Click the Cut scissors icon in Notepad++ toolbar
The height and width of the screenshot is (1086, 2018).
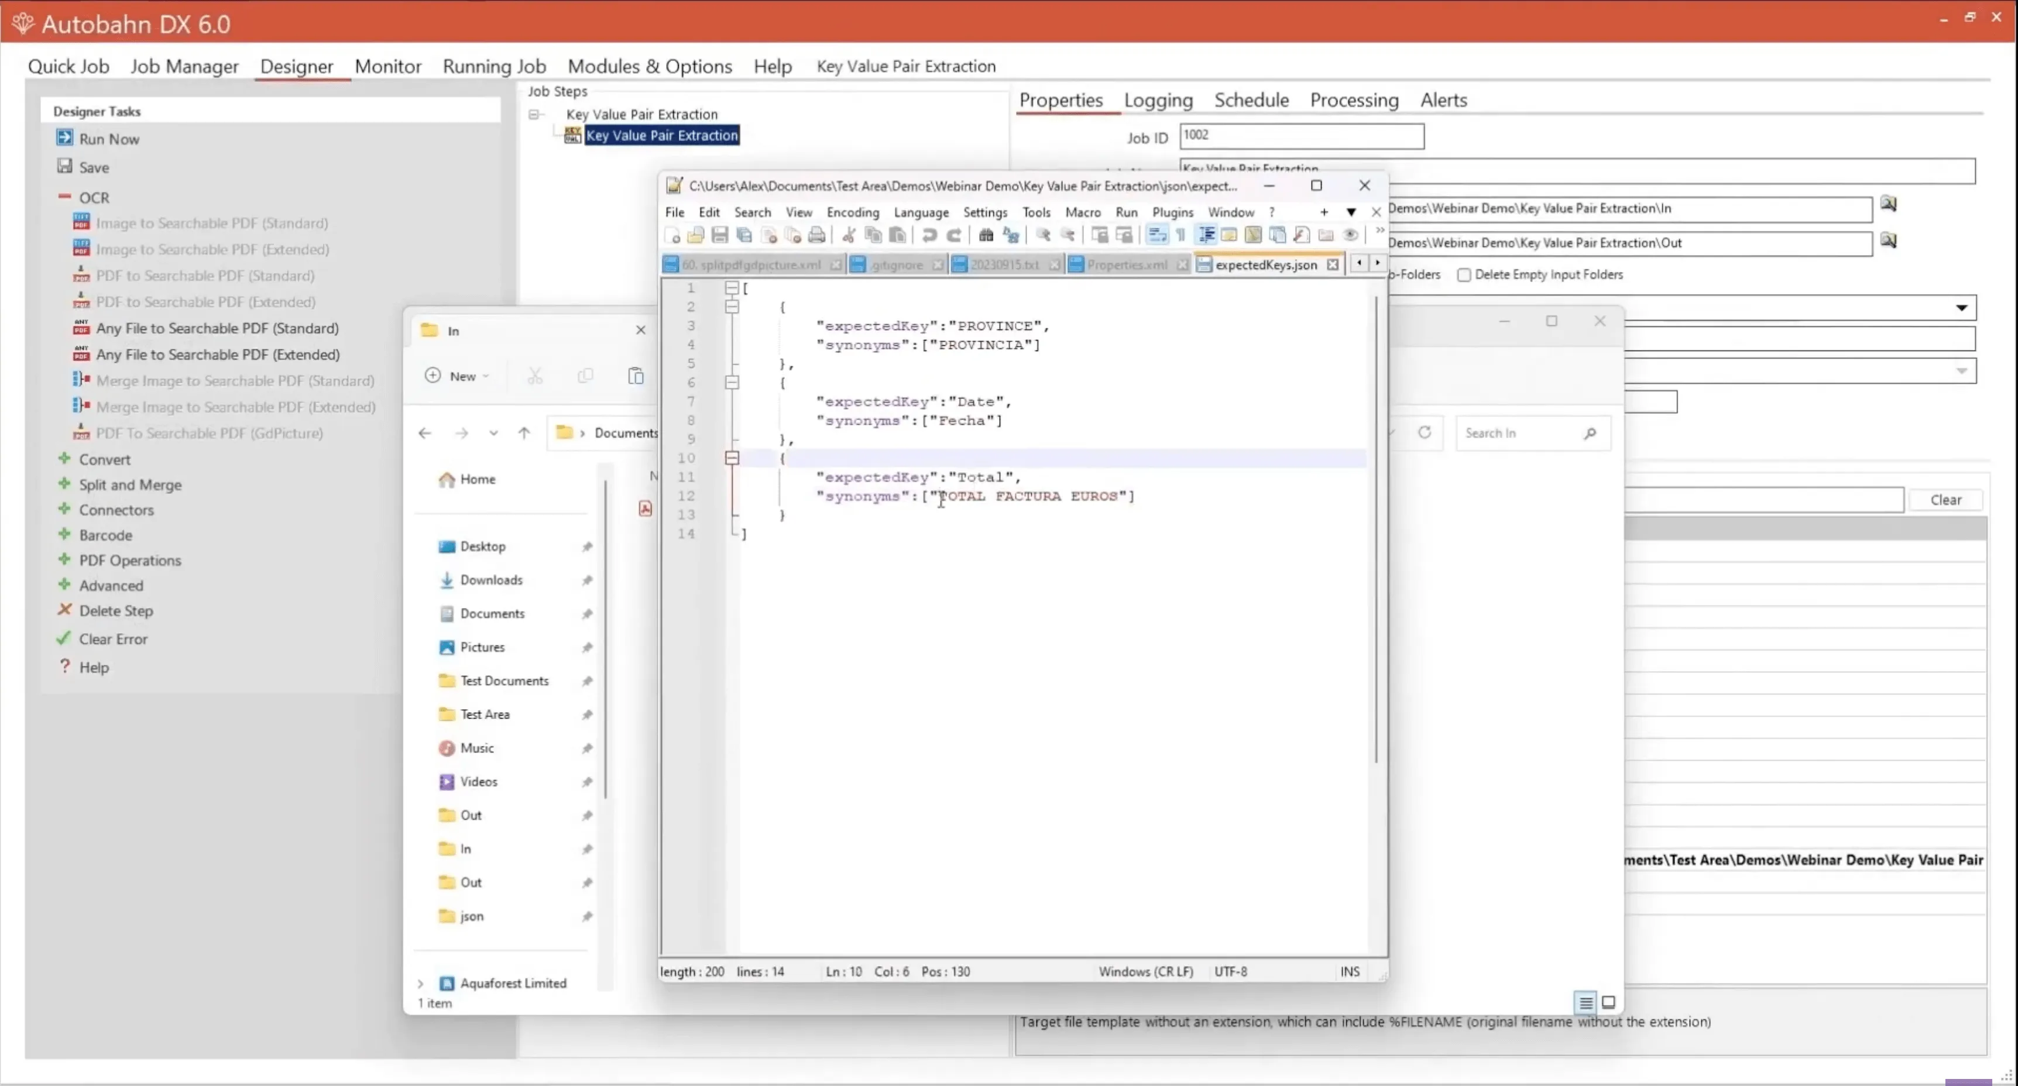[849, 235]
